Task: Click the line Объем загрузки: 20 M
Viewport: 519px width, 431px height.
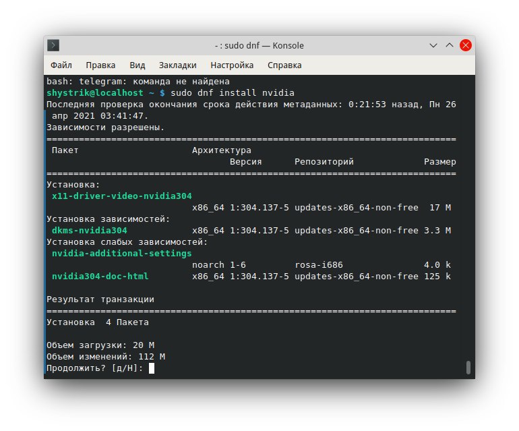Action: click(x=100, y=345)
